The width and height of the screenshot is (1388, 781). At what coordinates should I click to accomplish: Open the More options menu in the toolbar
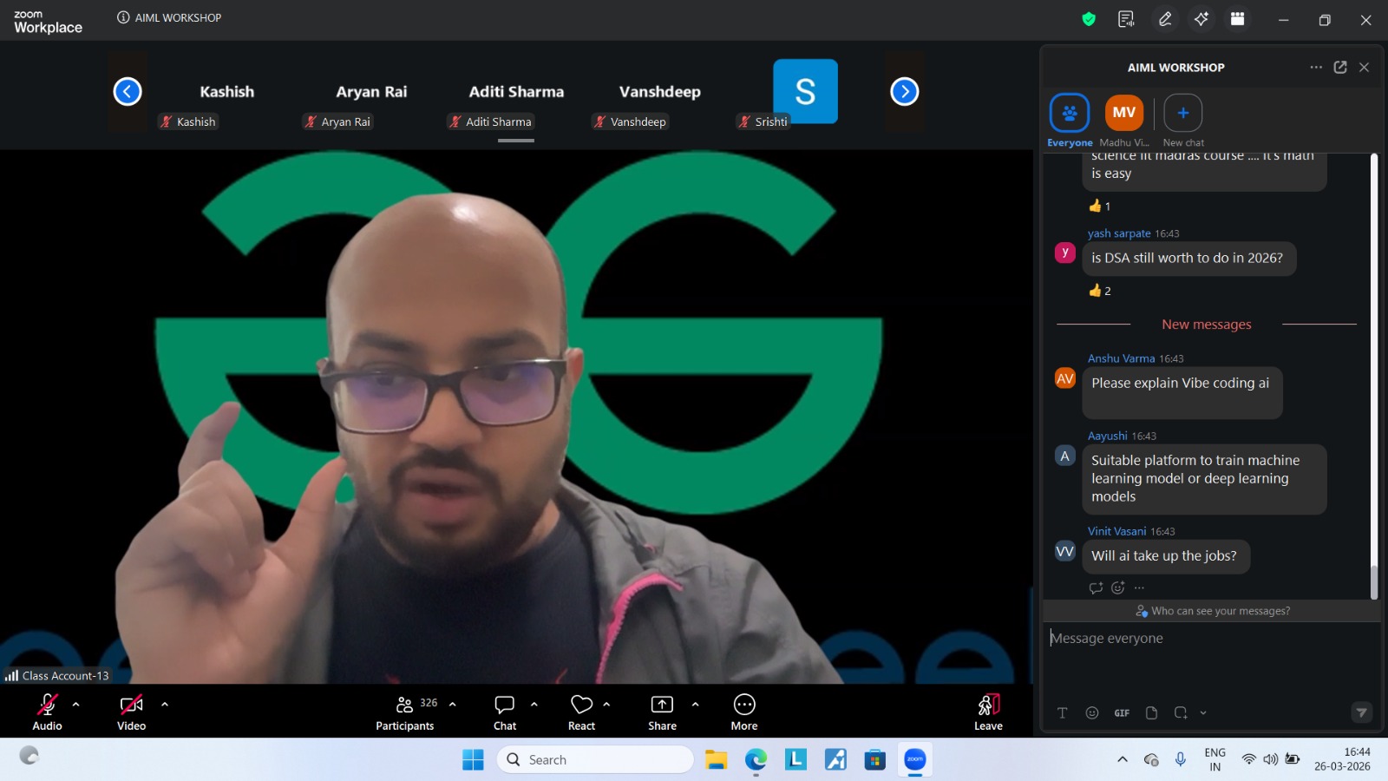coord(744,712)
